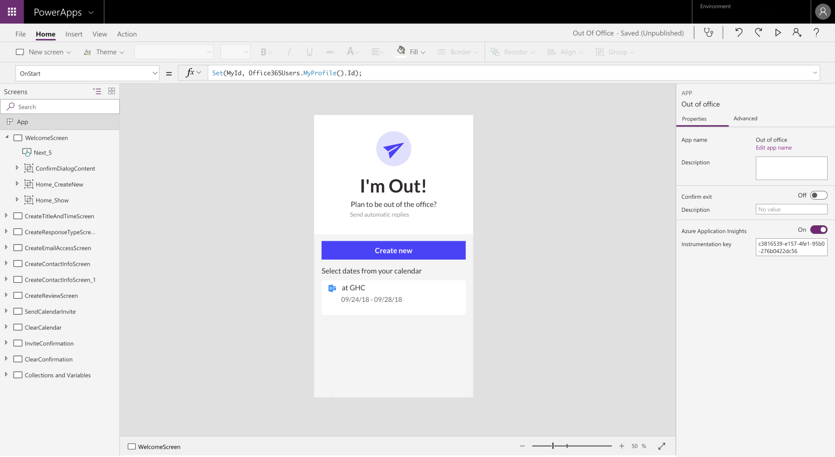835x457 pixels.
Task: Open the View tab
Action: tap(100, 34)
